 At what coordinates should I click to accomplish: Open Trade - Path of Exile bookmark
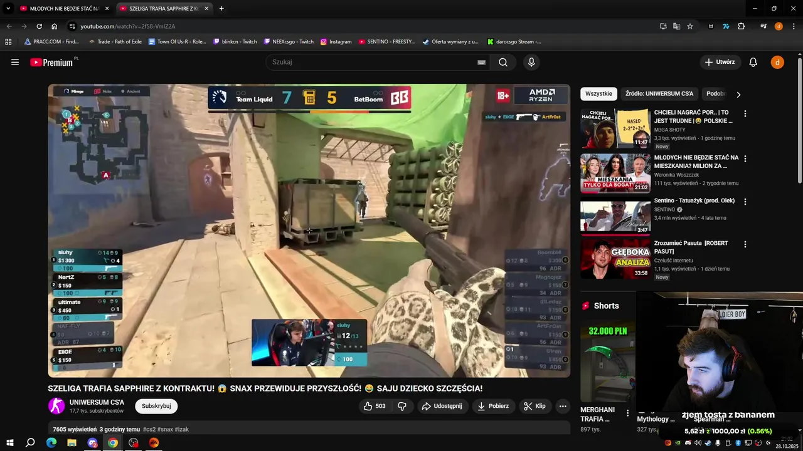[x=115, y=41]
